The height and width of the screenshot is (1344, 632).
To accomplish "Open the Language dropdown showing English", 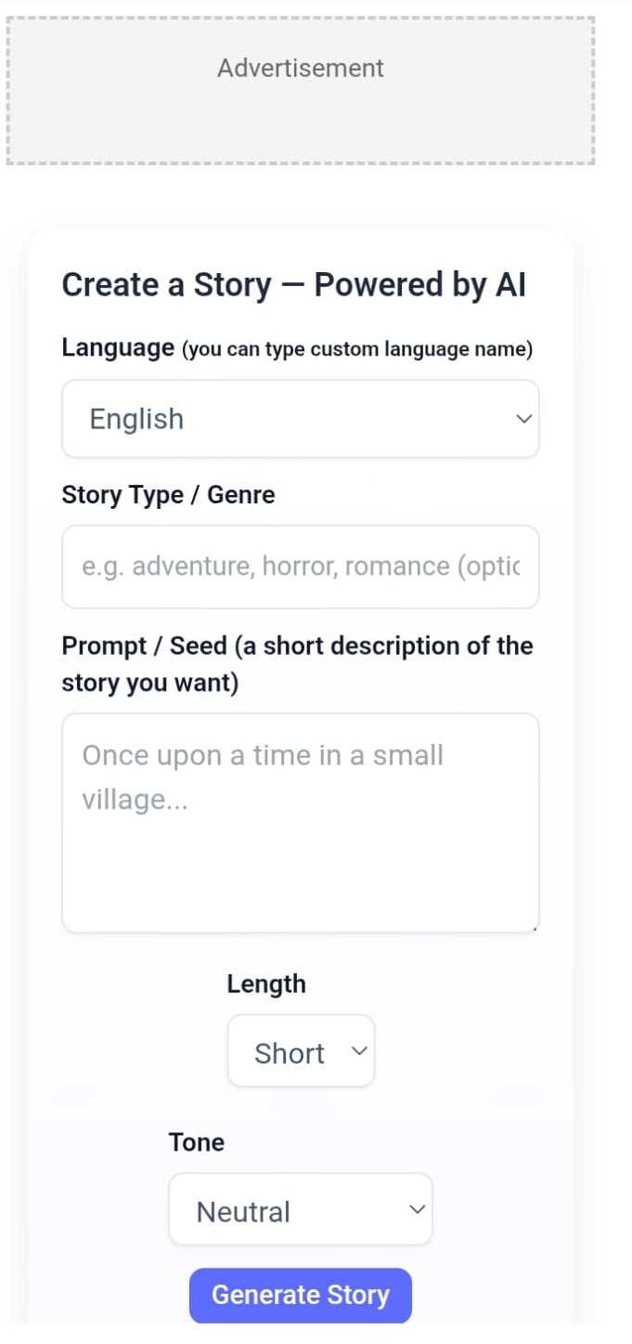I will click(x=299, y=419).
